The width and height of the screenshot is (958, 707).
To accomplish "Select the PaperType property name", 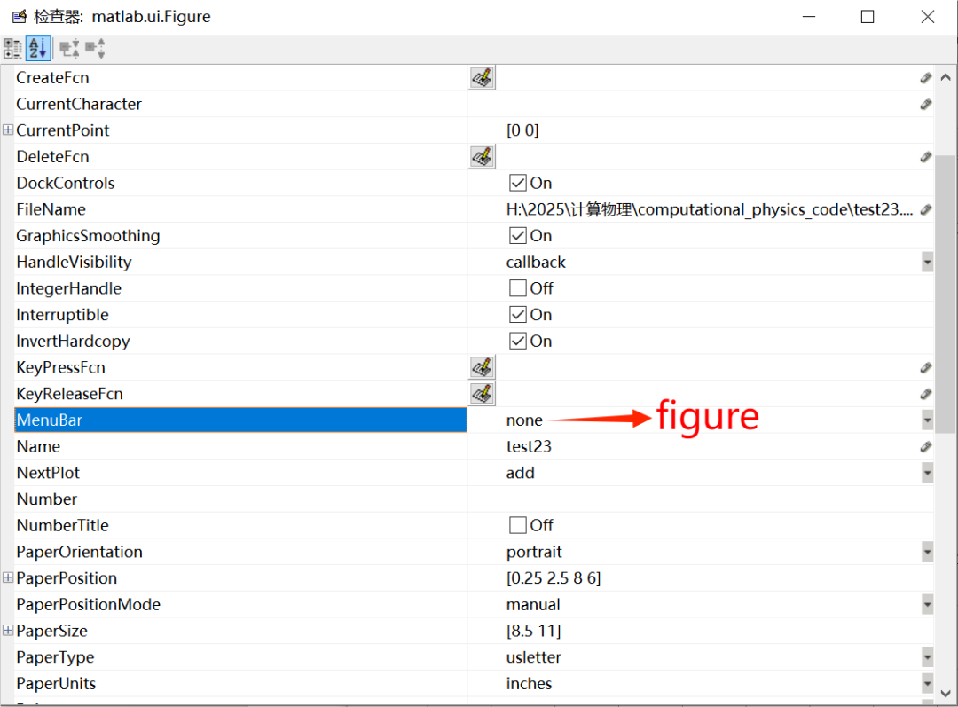I will pyautogui.click(x=55, y=657).
